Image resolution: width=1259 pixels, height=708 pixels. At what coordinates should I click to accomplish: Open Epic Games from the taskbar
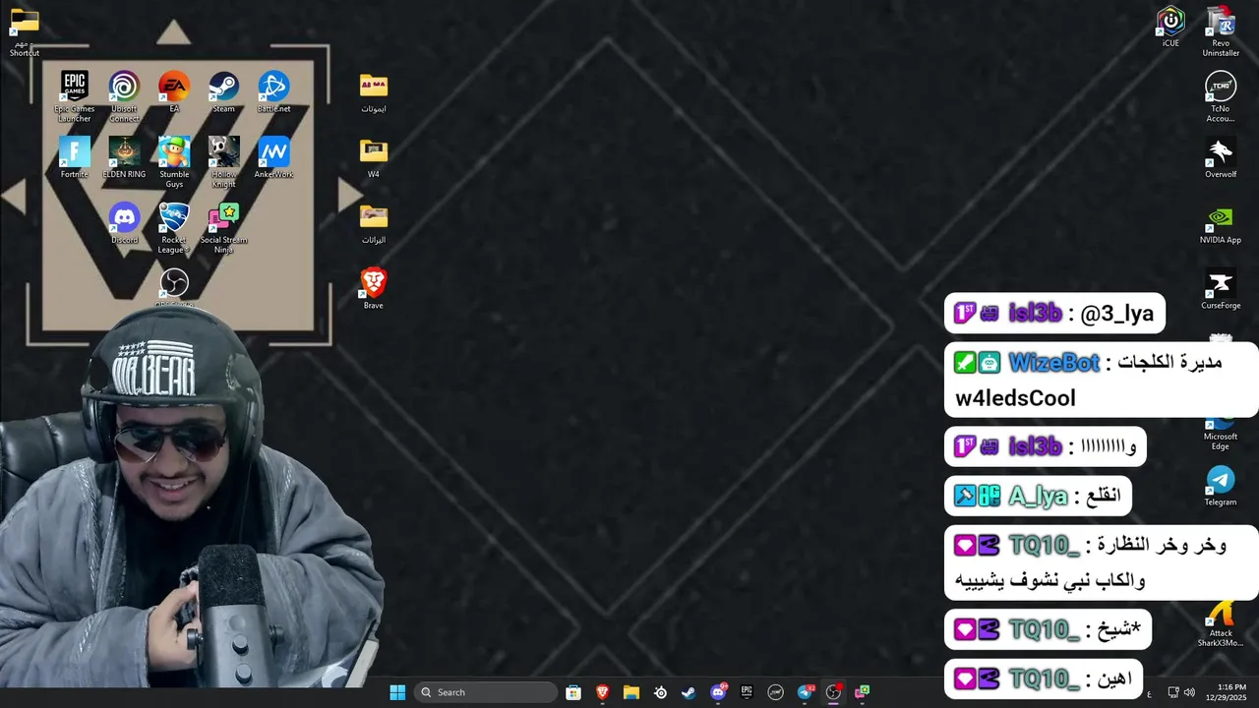pyautogui.click(x=747, y=692)
